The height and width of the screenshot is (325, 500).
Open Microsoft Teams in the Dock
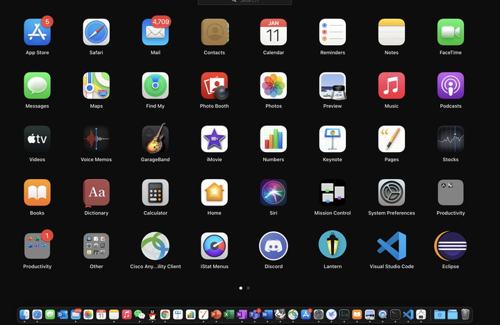(254, 315)
